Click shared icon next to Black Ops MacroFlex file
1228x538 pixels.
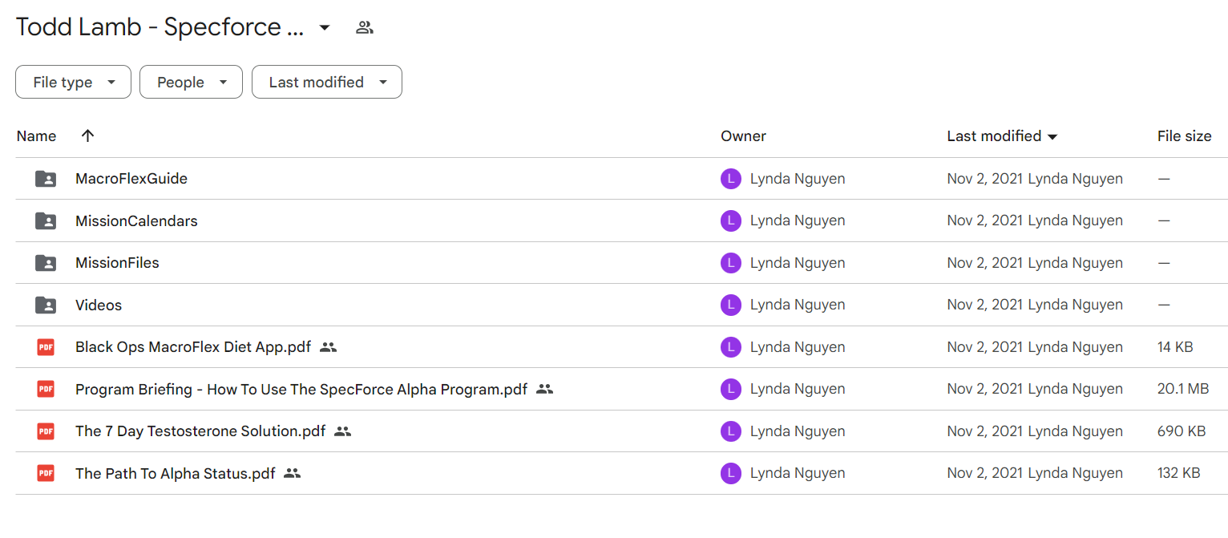pyautogui.click(x=328, y=347)
